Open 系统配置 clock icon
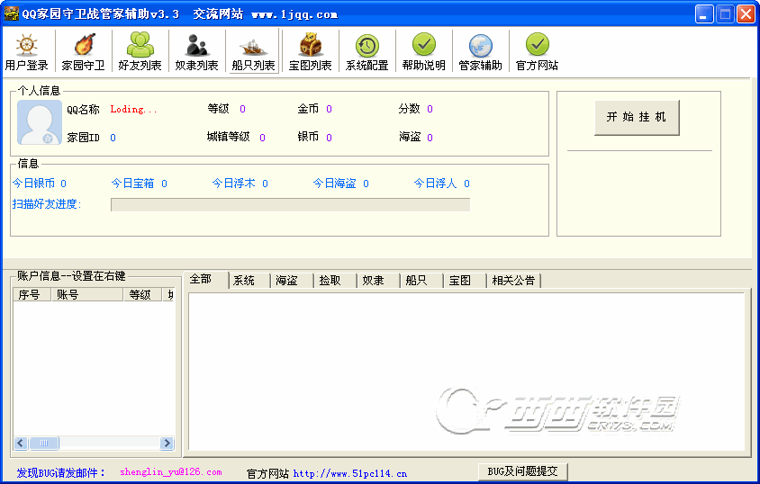The image size is (760, 484). [x=366, y=46]
